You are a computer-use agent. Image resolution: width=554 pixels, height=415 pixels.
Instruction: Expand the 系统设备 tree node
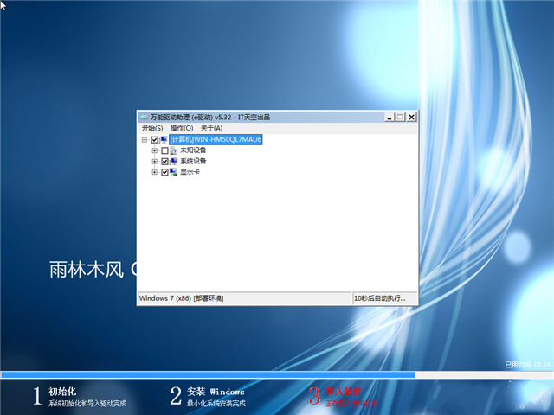154,161
